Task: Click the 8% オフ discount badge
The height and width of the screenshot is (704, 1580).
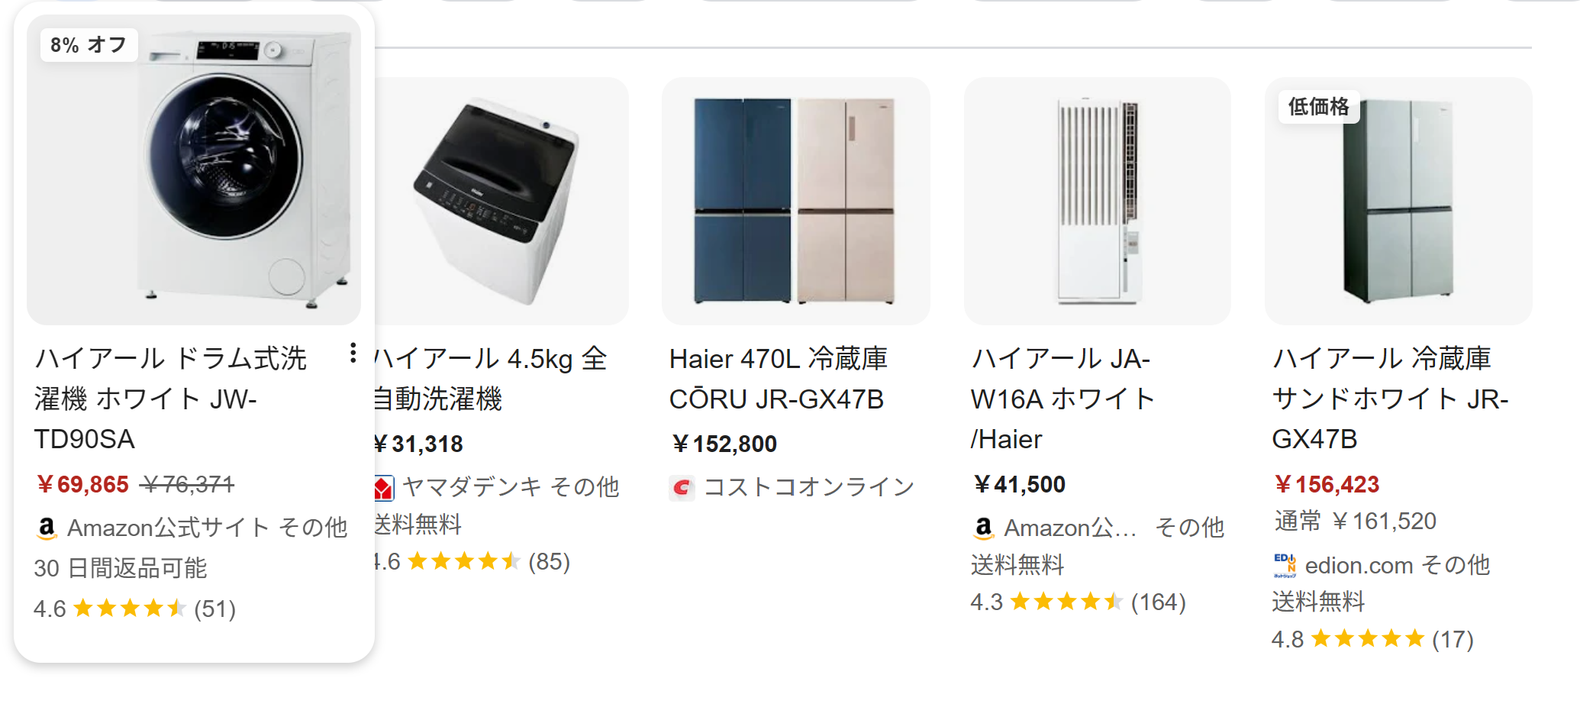Action: point(89,45)
